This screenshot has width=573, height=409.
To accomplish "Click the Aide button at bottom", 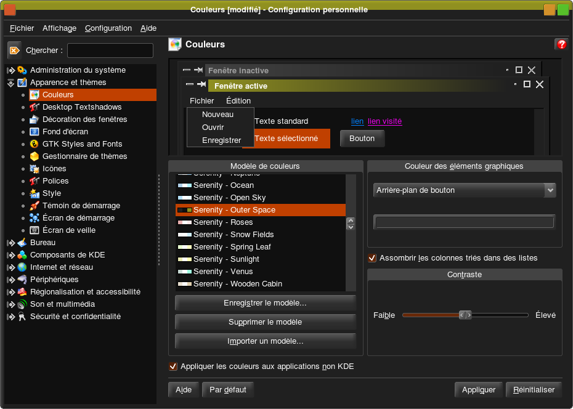I will pyautogui.click(x=184, y=390).
